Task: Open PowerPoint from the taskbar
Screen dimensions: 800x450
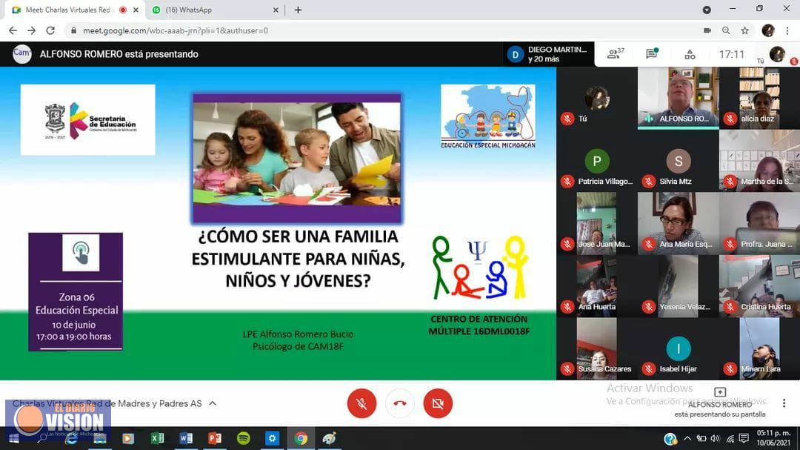Action: (x=214, y=438)
